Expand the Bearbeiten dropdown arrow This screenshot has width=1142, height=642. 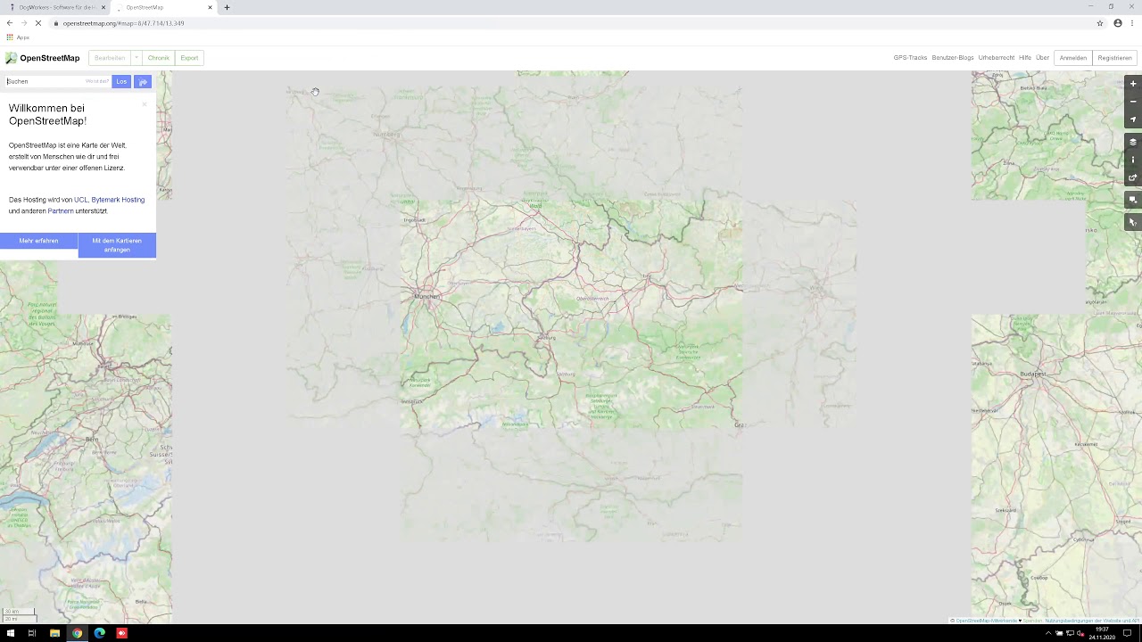[x=137, y=58]
